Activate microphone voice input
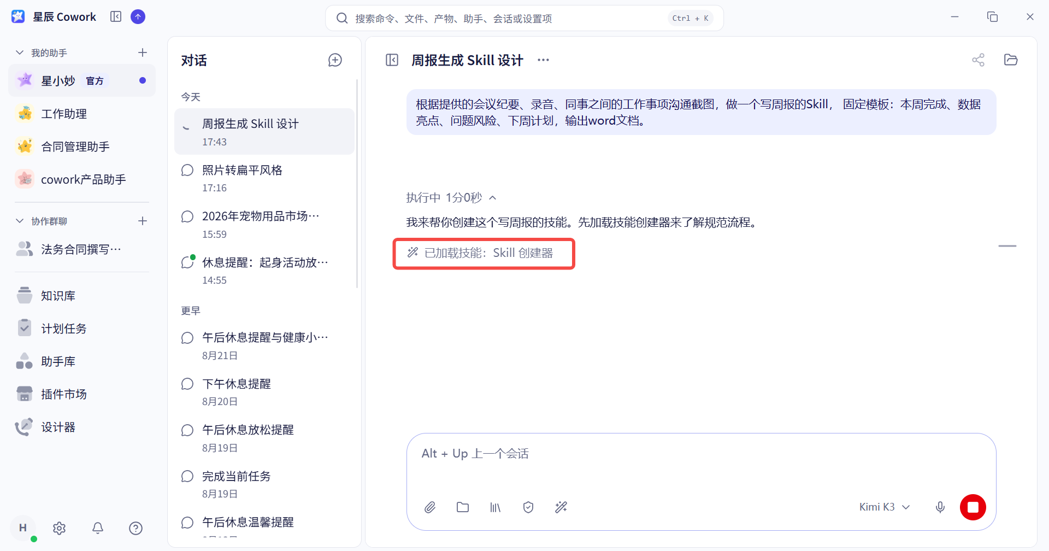Viewport: 1049px width, 551px height. click(940, 507)
